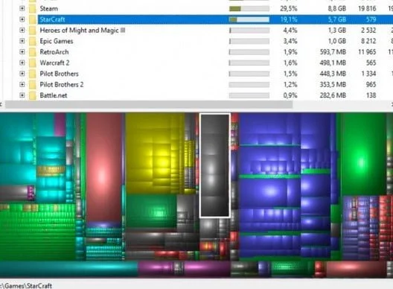Click the white-outlined gray treemap block
Screen dimensions: 393x289
click(215, 165)
